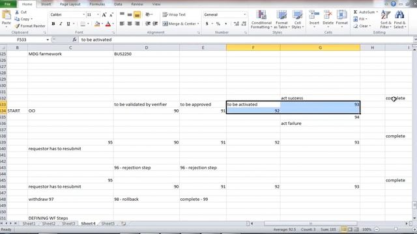
Task: Open Sort & Filter menu
Action: point(386,19)
